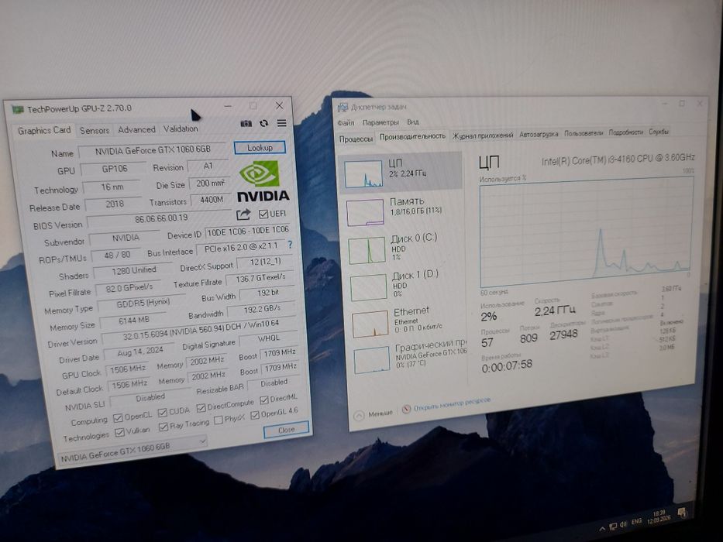Click the ENG language indicator

tap(637, 521)
